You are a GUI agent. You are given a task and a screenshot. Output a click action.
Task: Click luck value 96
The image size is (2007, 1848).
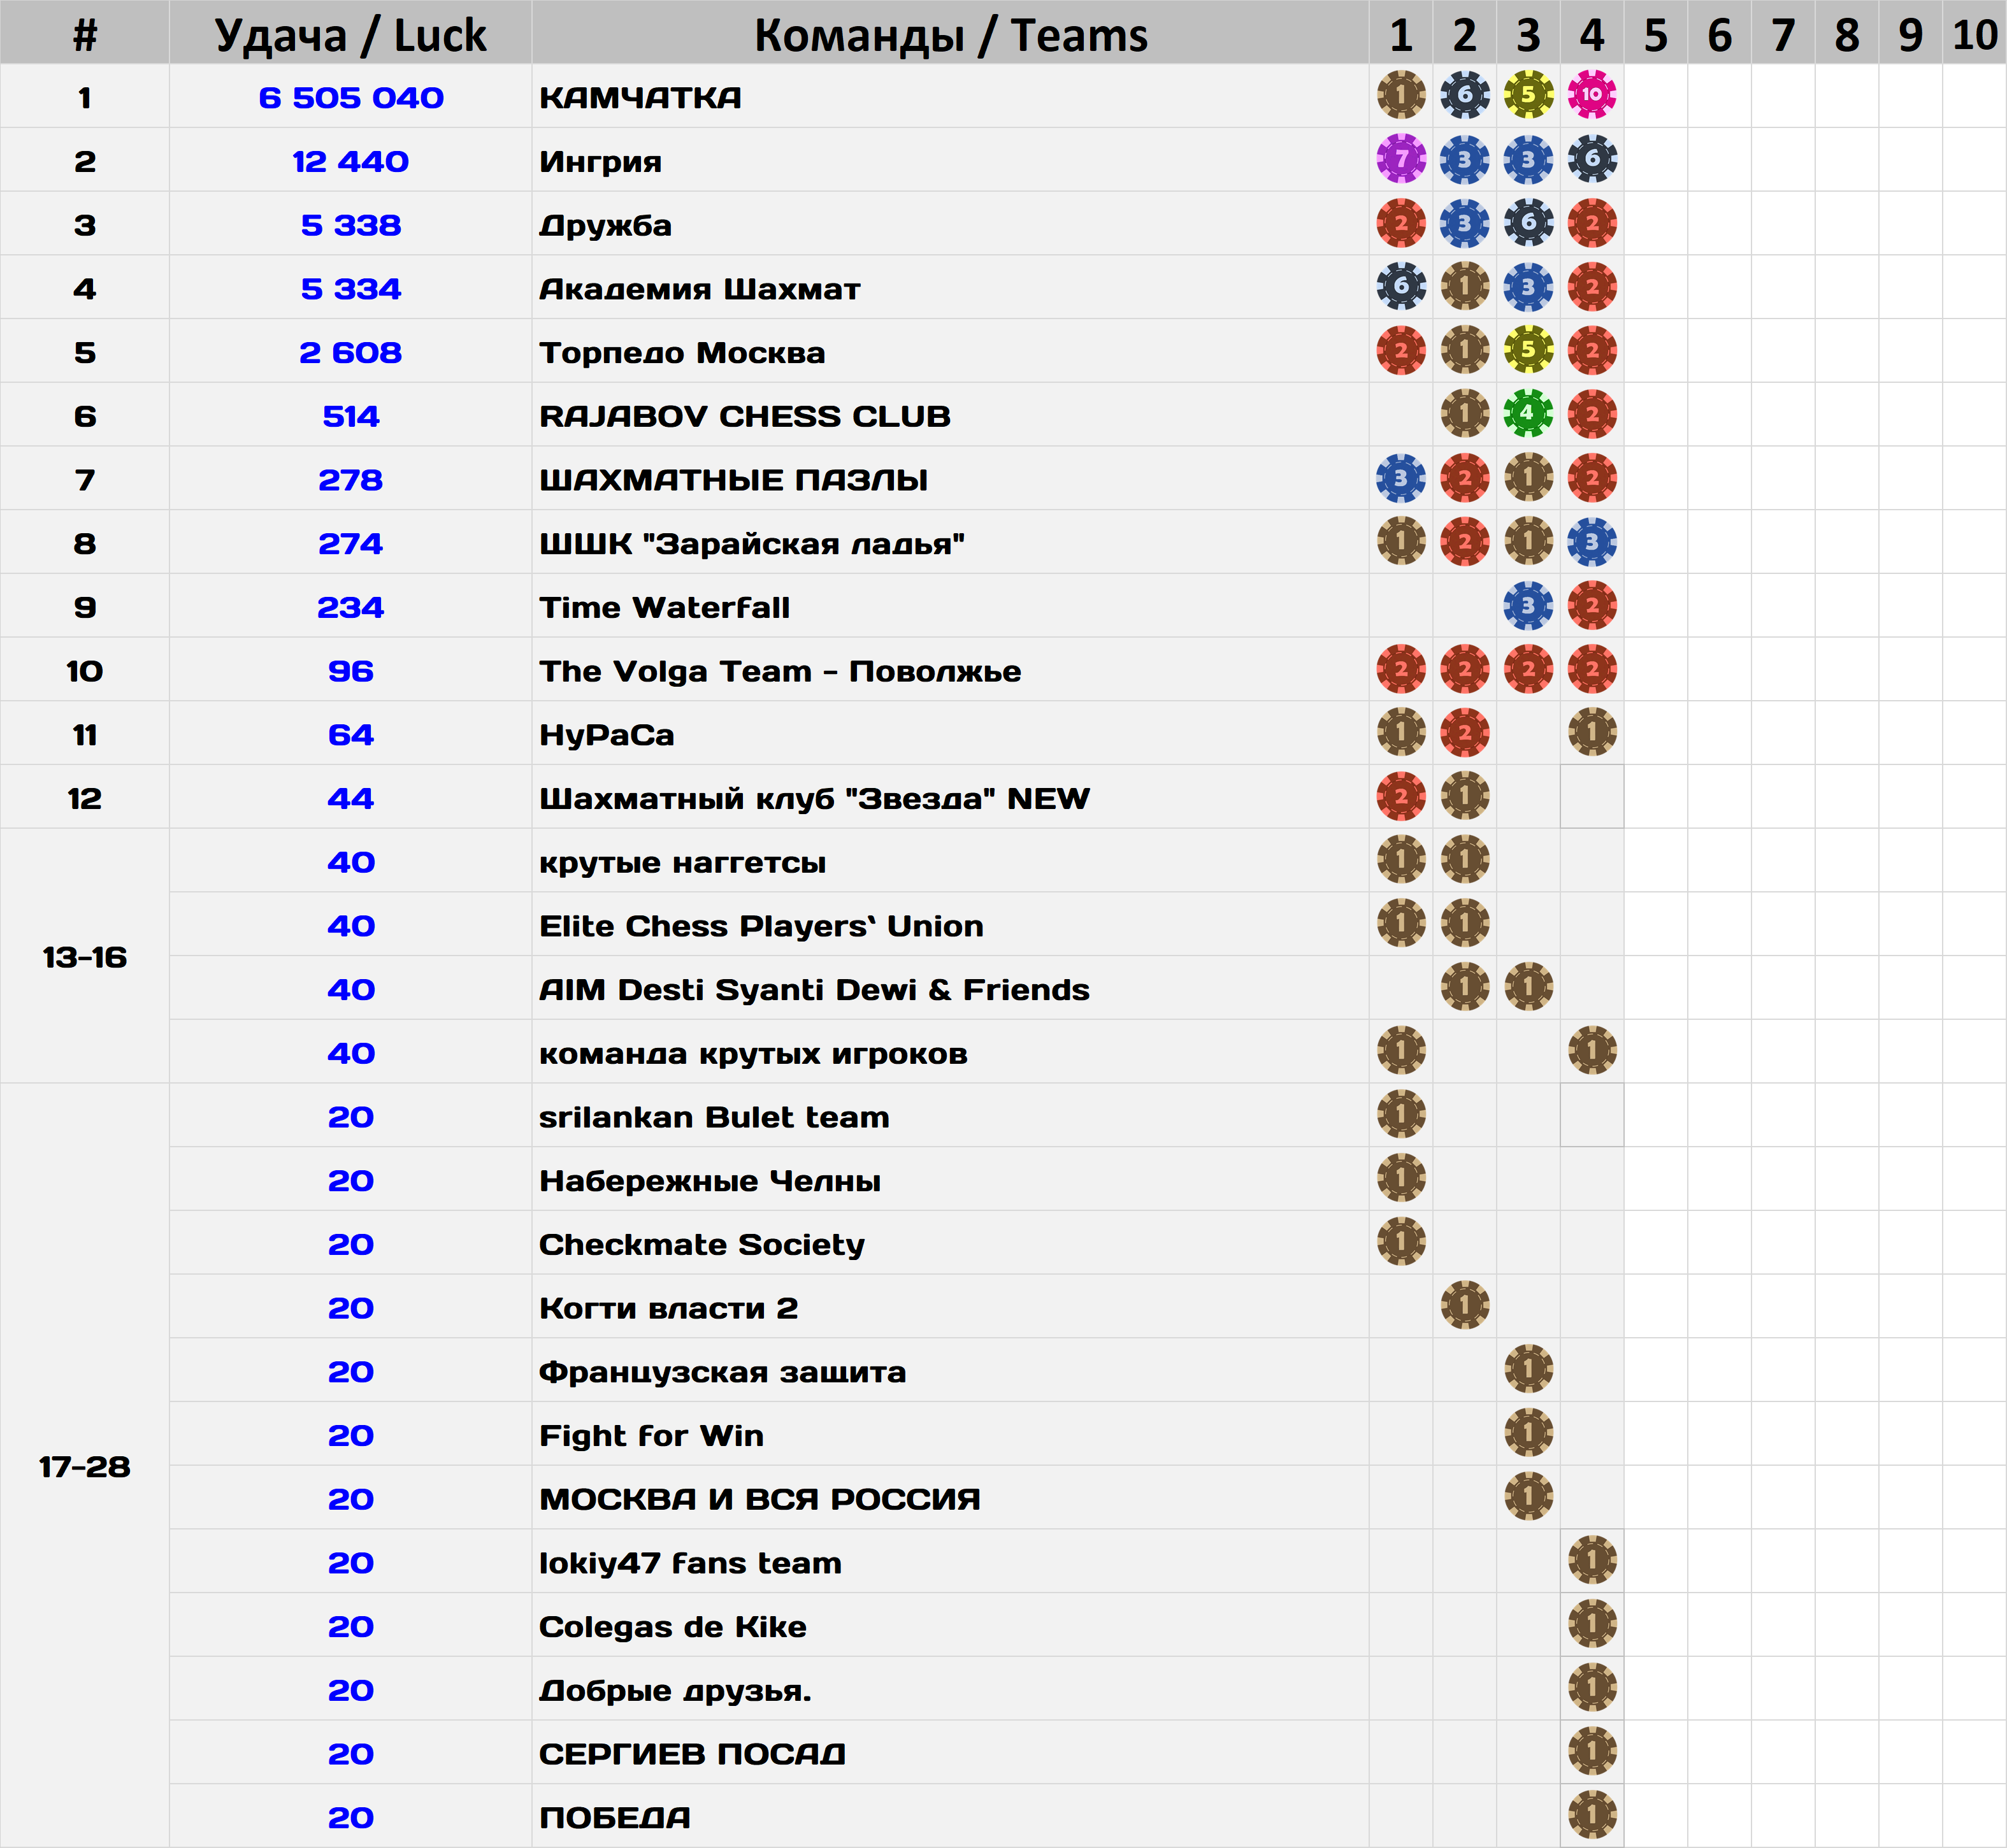tap(351, 671)
